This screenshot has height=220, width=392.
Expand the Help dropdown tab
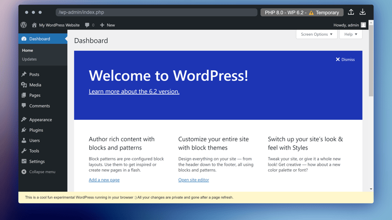click(x=350, y=34)
